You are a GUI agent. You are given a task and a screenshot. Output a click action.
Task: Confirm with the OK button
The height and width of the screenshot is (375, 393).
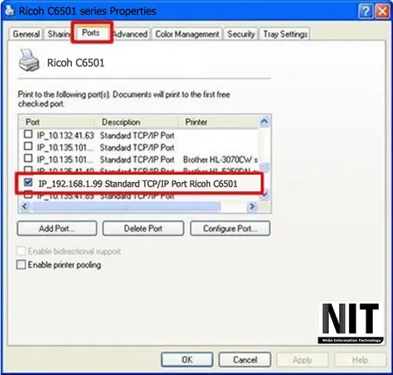[x=187, y=360]
